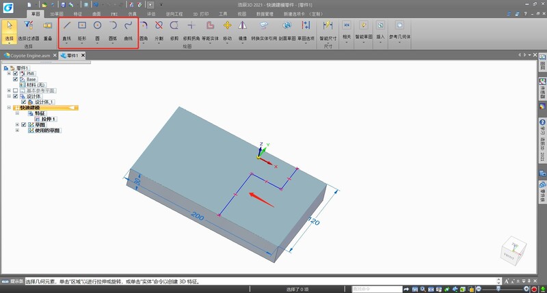Open dropdown arrow under 相关 tool
547x293 pixels.
[x=347, y=42]
